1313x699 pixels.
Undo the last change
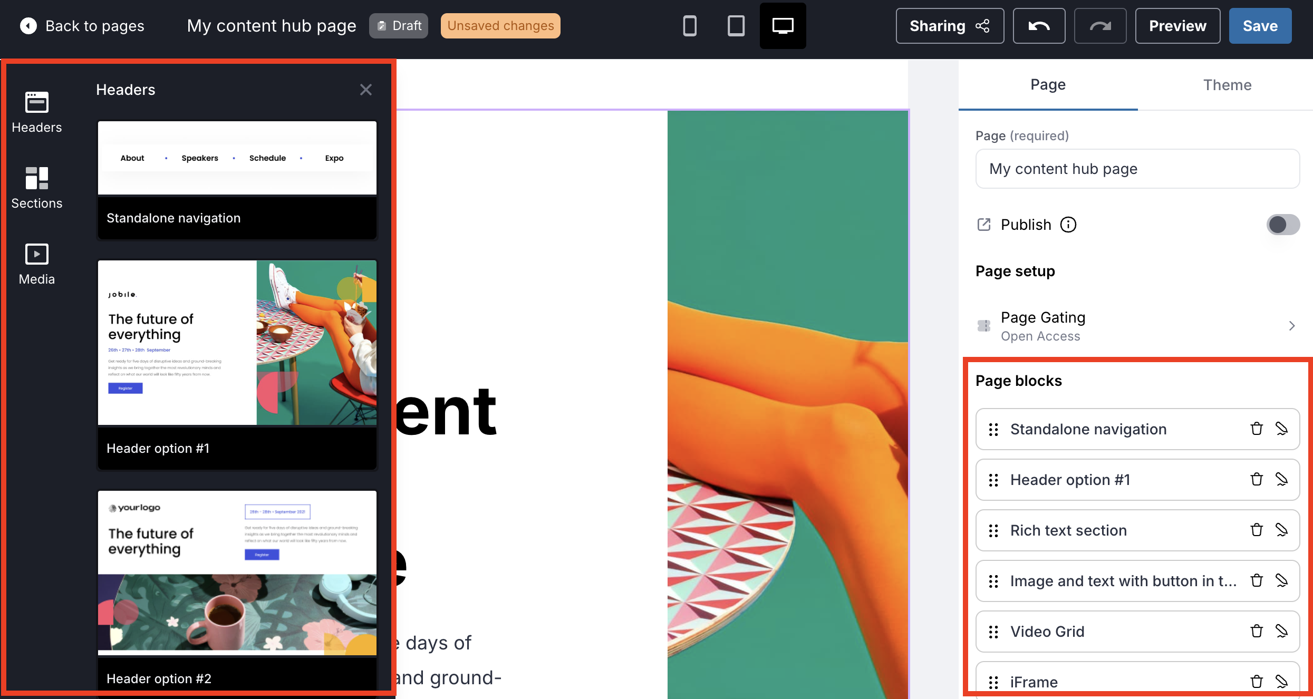[x=1039, y=26]
